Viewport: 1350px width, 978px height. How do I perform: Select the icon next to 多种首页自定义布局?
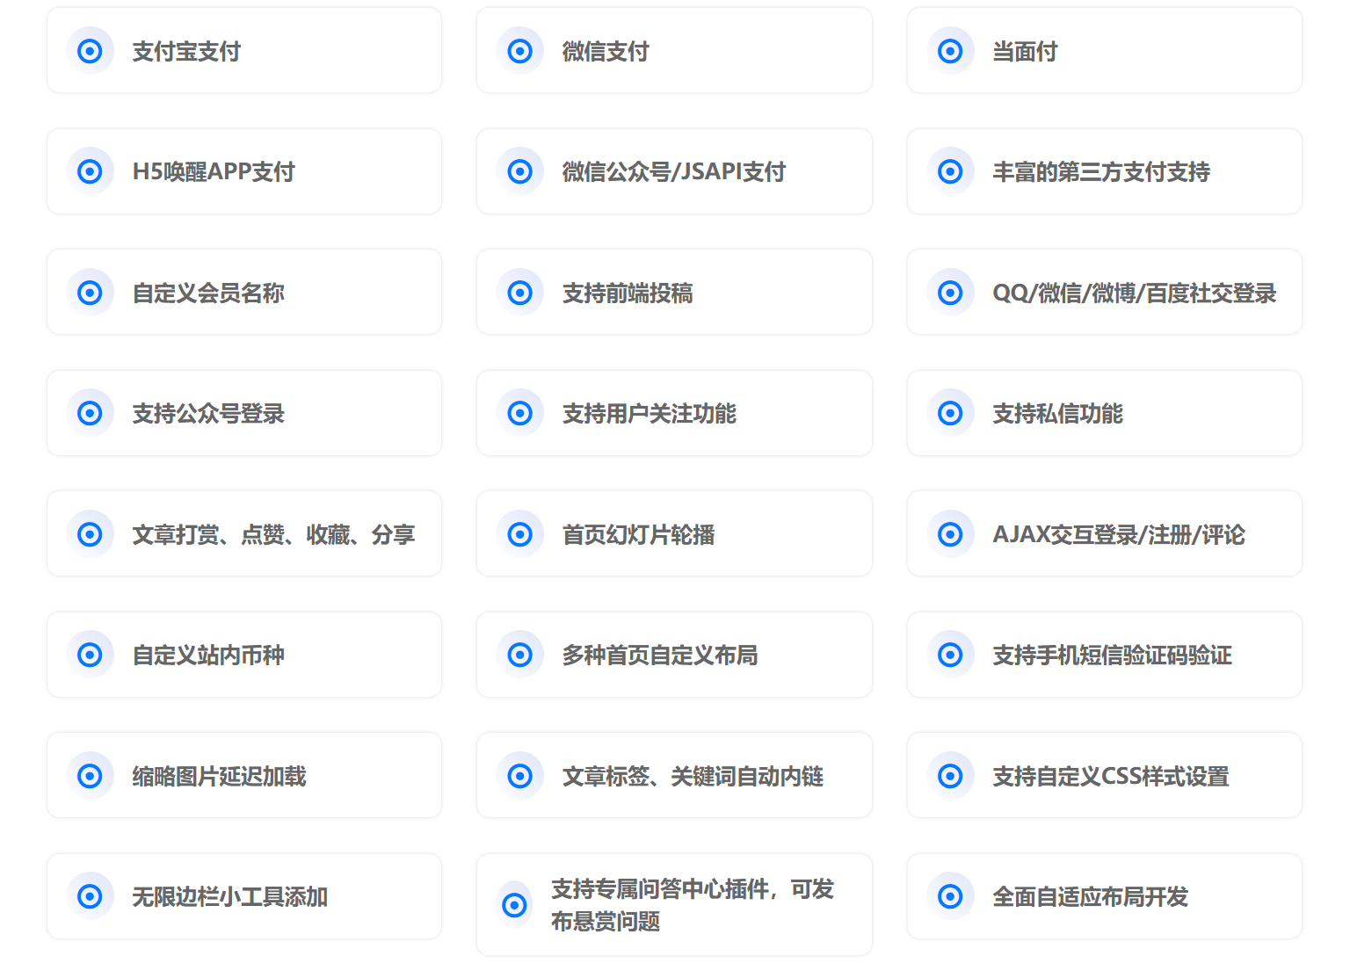click(520, 655)
